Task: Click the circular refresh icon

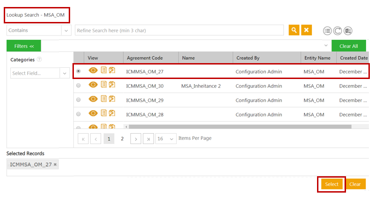Action: click(x=337, y=30)
